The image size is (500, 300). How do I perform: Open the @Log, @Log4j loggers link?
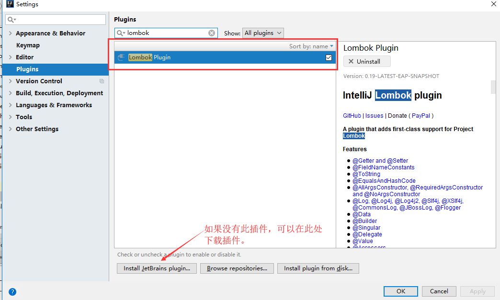coord(408,204)
